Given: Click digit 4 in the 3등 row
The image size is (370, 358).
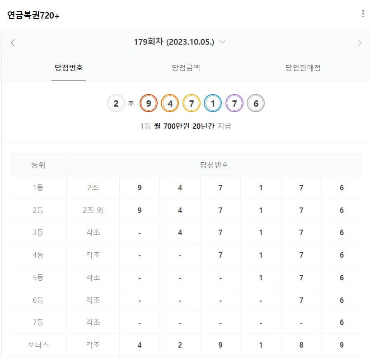Looking at the screenshot, I should point(180,233).
